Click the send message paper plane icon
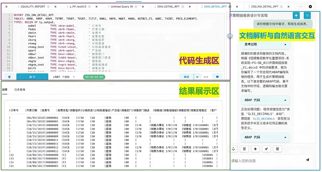The height and width of the screenshot is (172, 322). (x=307, y=160)
